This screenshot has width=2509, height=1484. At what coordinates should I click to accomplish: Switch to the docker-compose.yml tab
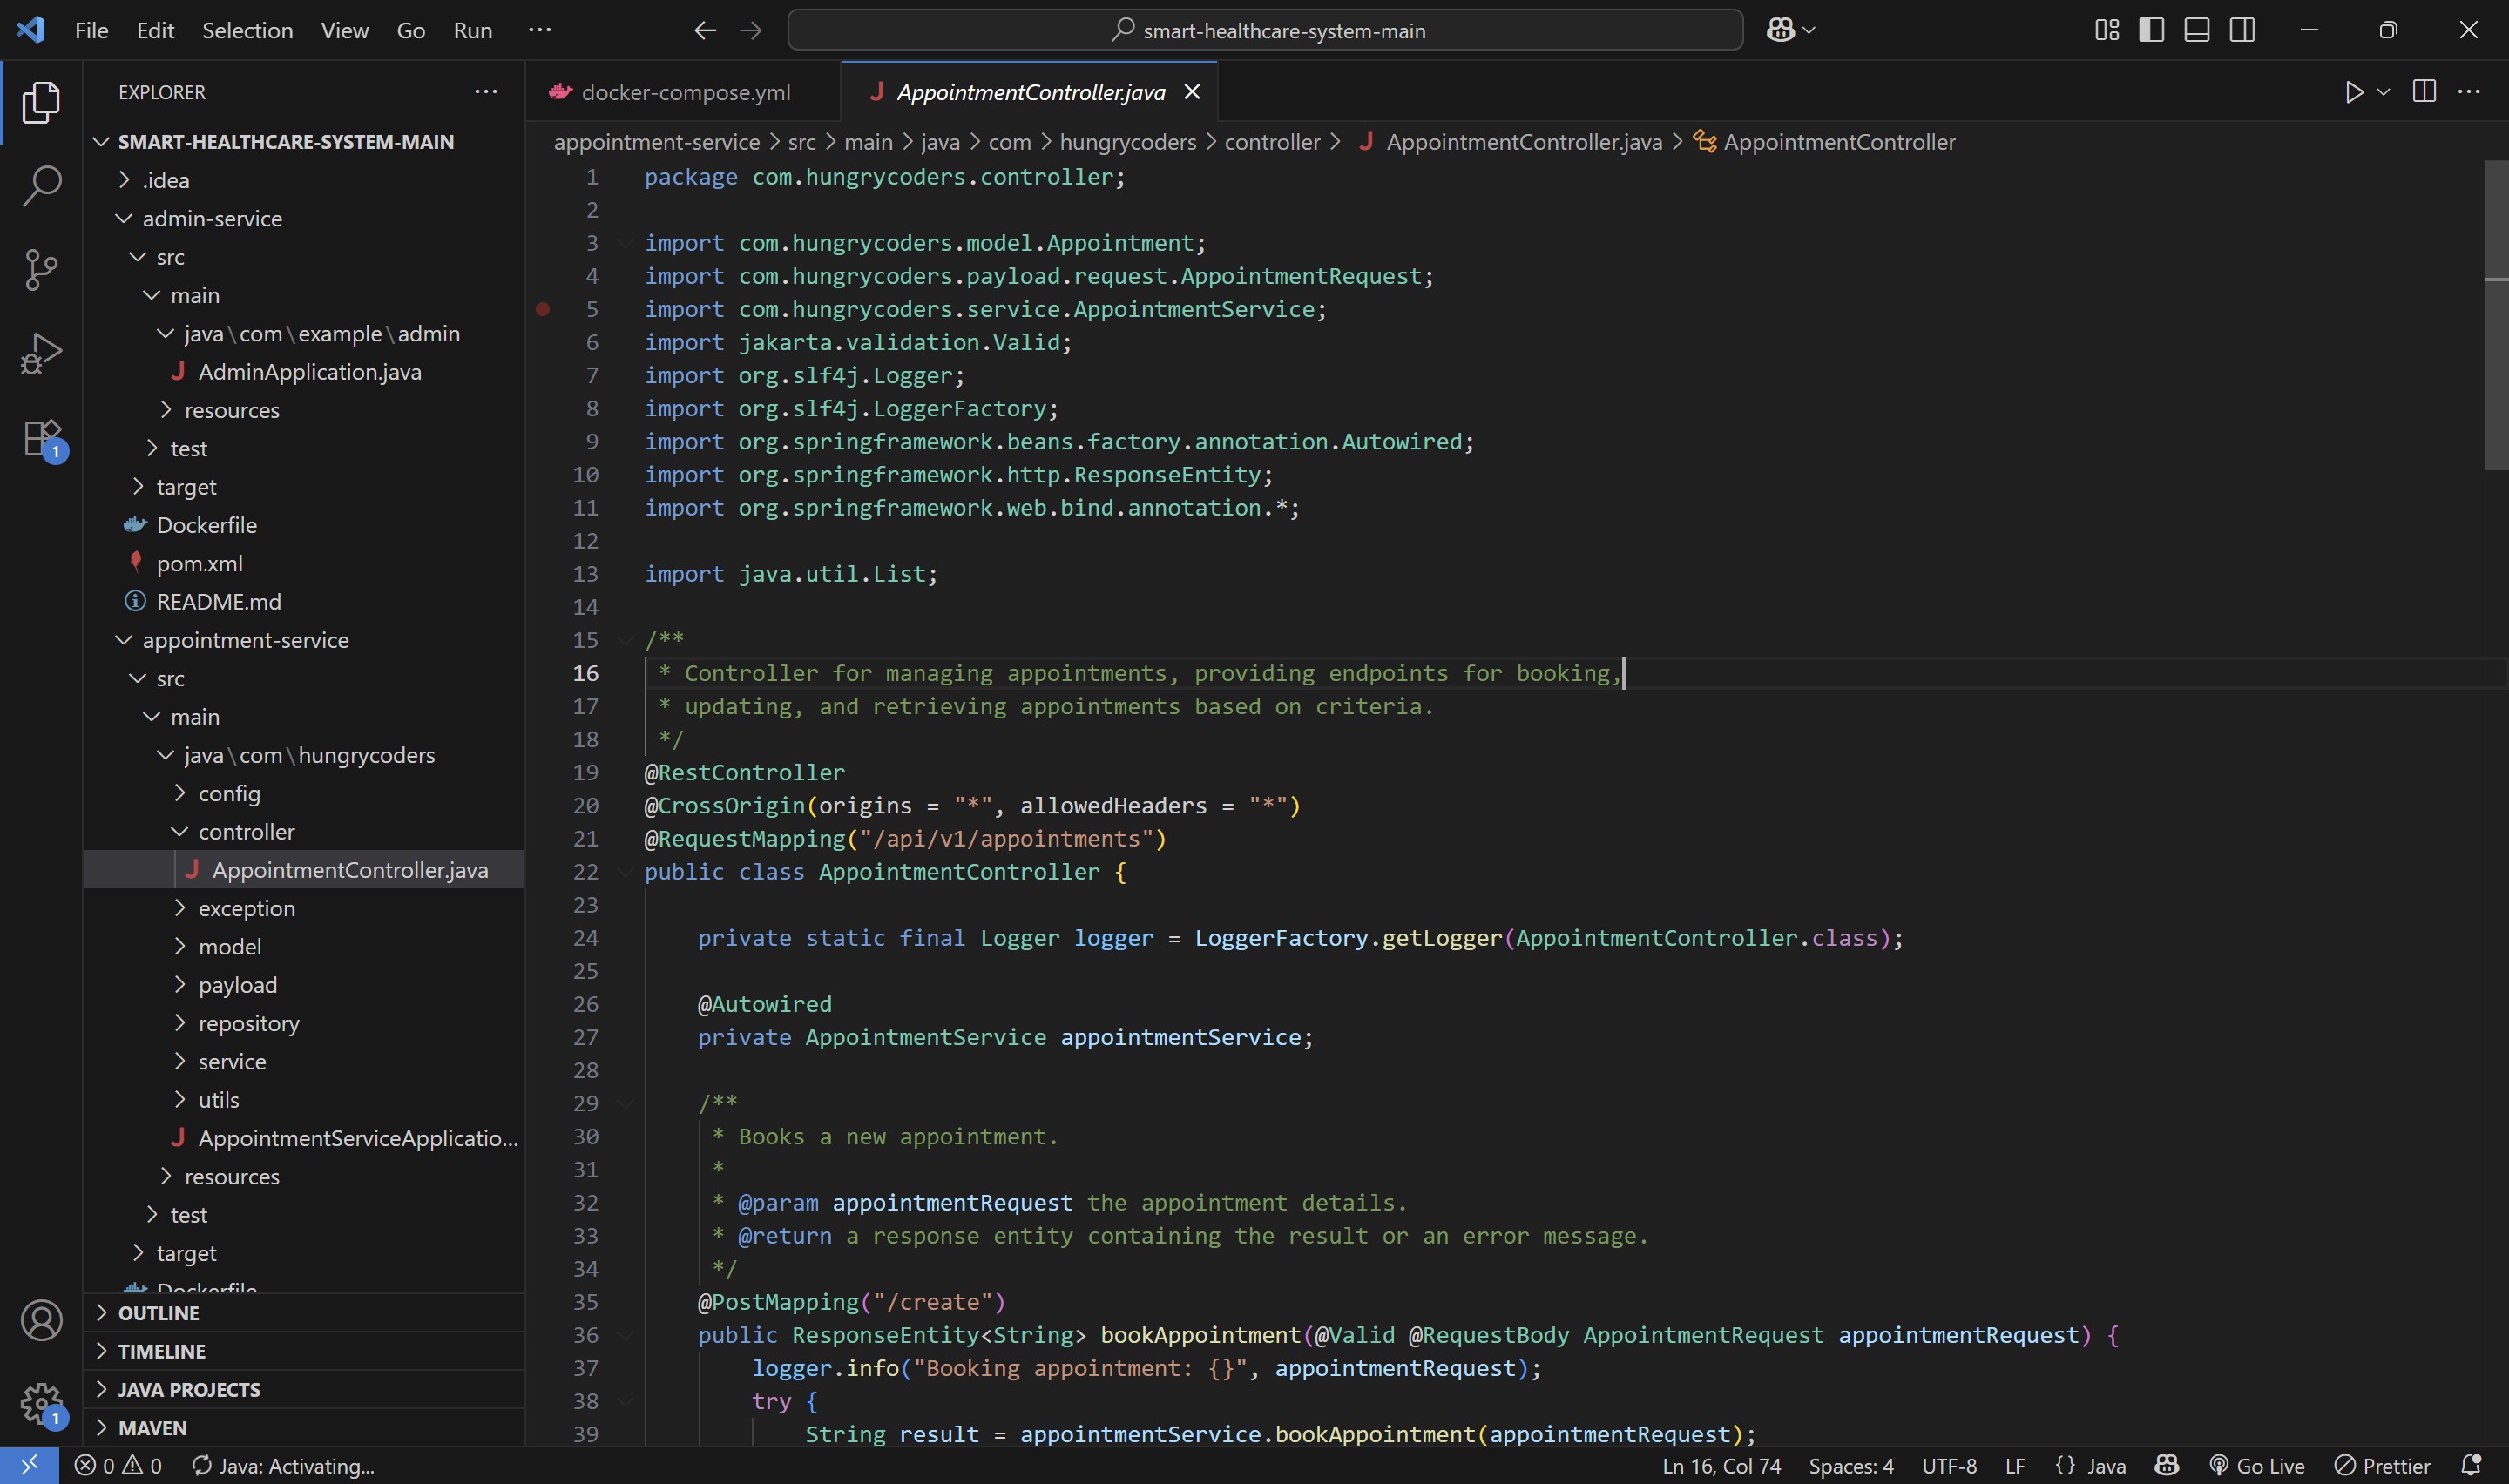point(685,92)
